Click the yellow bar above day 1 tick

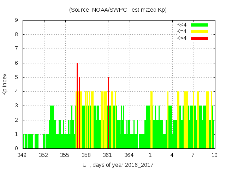pyautogui.click(x=151, y=120)
